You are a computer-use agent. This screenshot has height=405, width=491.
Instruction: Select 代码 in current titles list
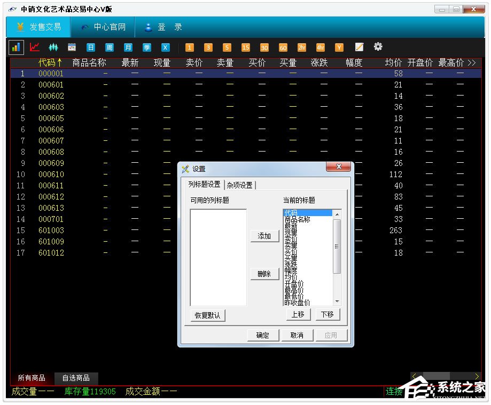coord(308,213)
